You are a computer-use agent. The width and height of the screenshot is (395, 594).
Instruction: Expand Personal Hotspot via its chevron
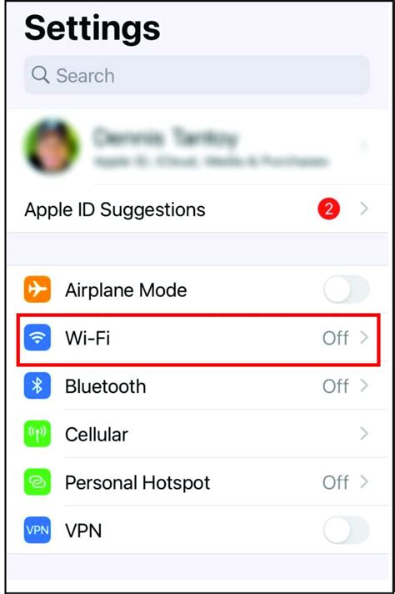click(x=364, y=482)
